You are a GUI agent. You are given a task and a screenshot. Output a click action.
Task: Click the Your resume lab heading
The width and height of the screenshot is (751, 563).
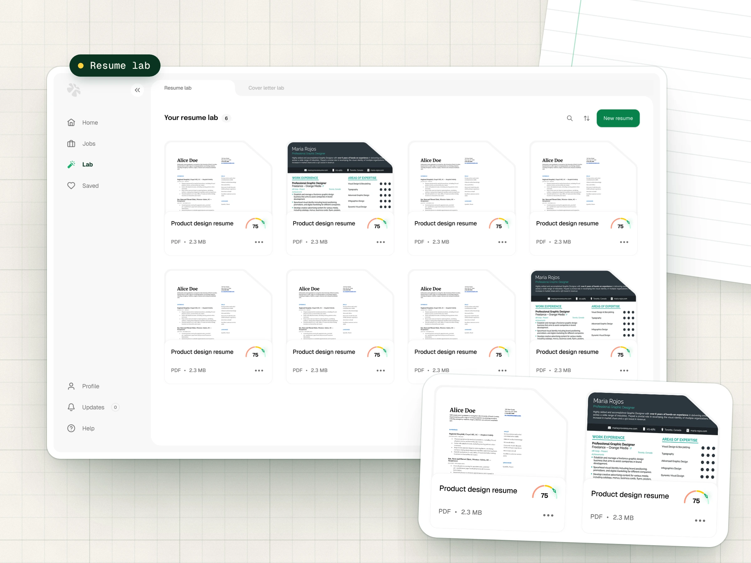tap(191, 118)
